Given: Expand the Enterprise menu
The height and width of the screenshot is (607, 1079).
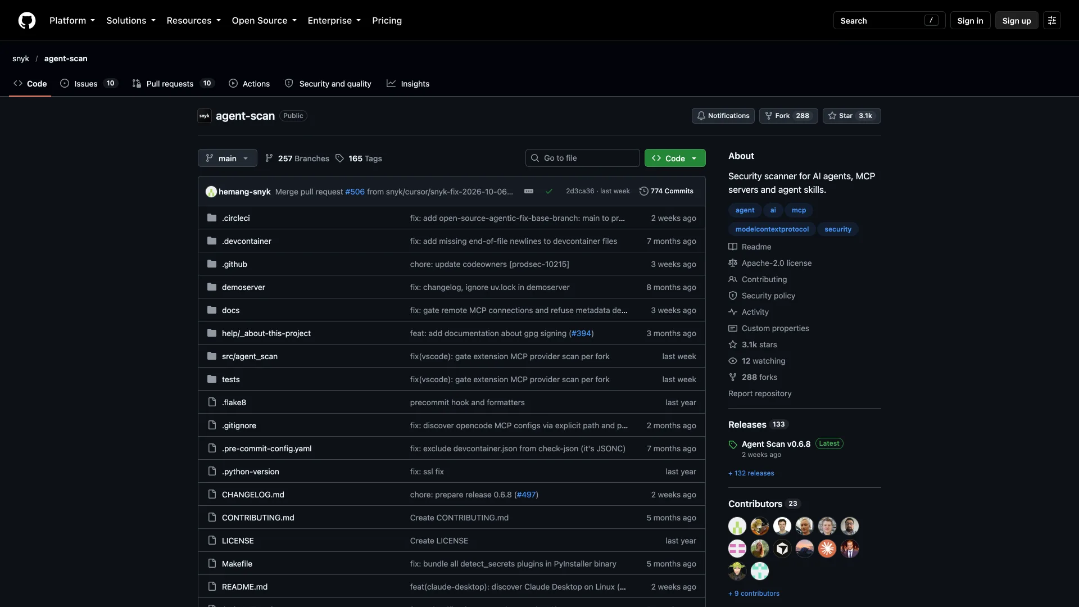Looking at the screenshot, I should point(334,21).
